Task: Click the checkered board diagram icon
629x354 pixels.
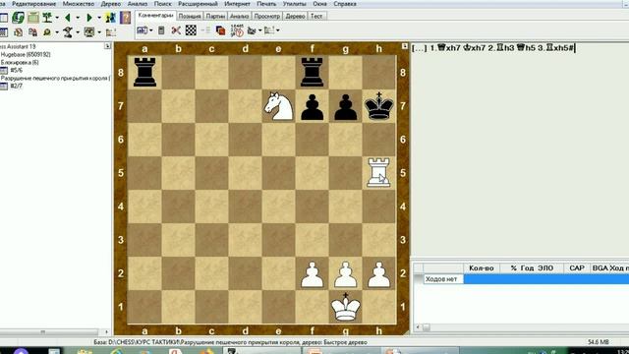Action: click(x=191, y=30)
